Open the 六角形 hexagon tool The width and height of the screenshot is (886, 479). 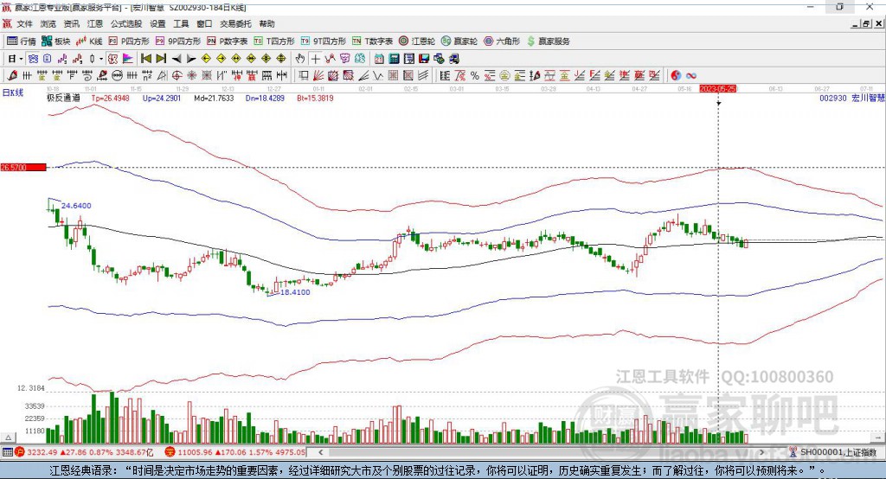[501, 42]
